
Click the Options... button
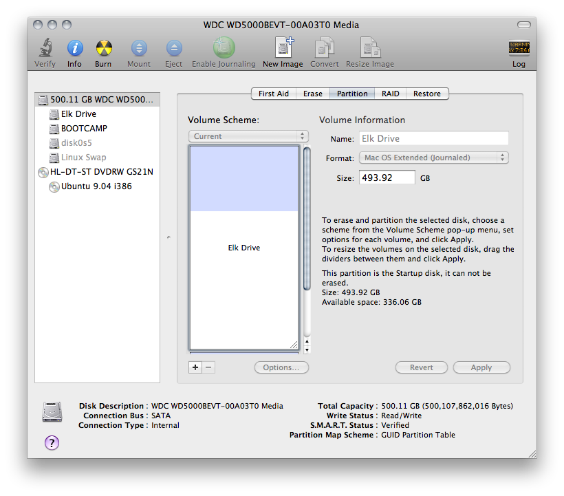281,367
